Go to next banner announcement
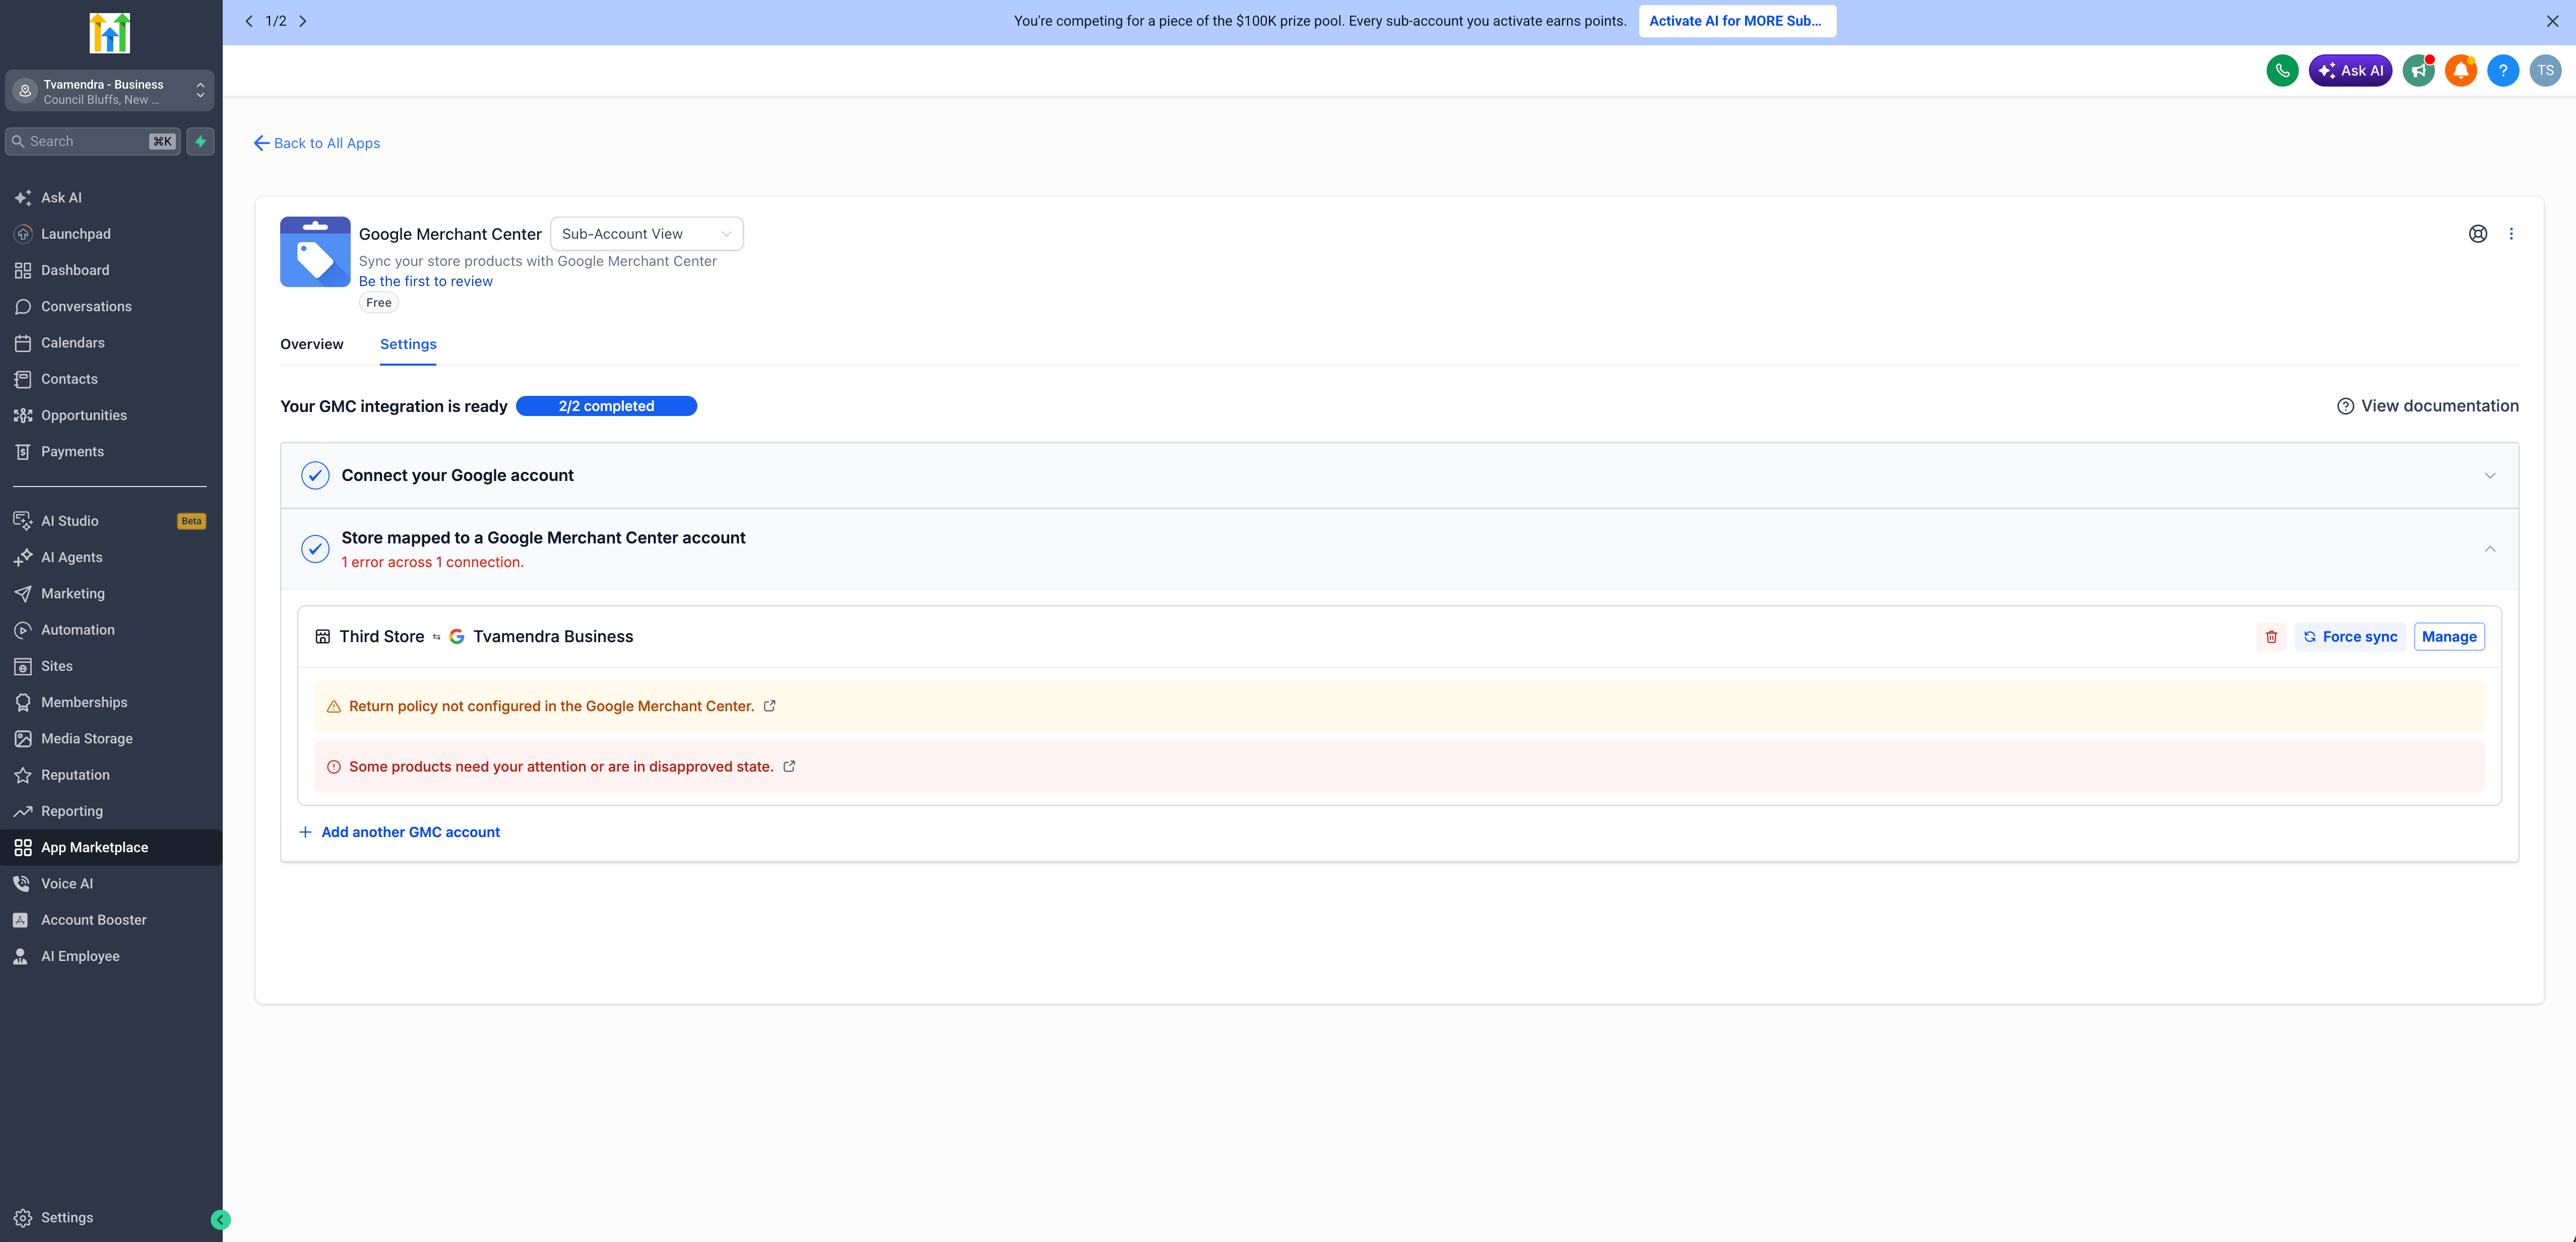Image resolution: width=2576 pixels, height=1242 pixels. pos(303,21)
